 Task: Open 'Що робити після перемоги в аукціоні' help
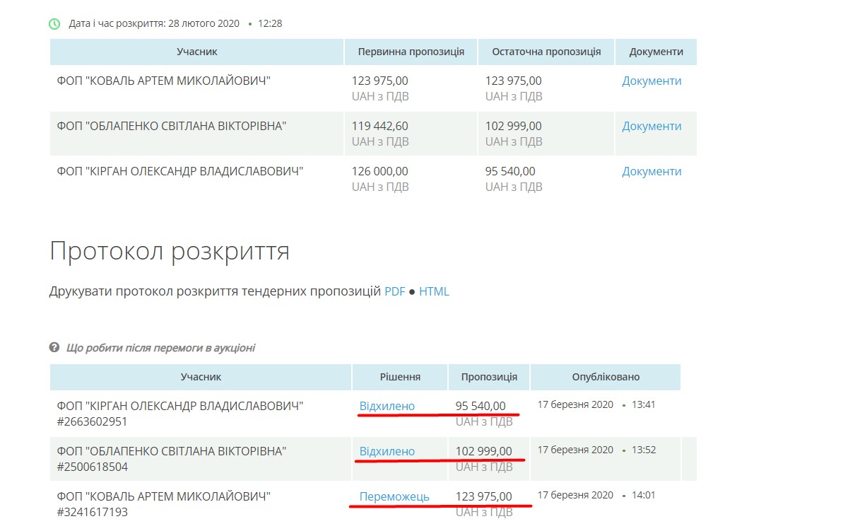[x=160, y=348]
